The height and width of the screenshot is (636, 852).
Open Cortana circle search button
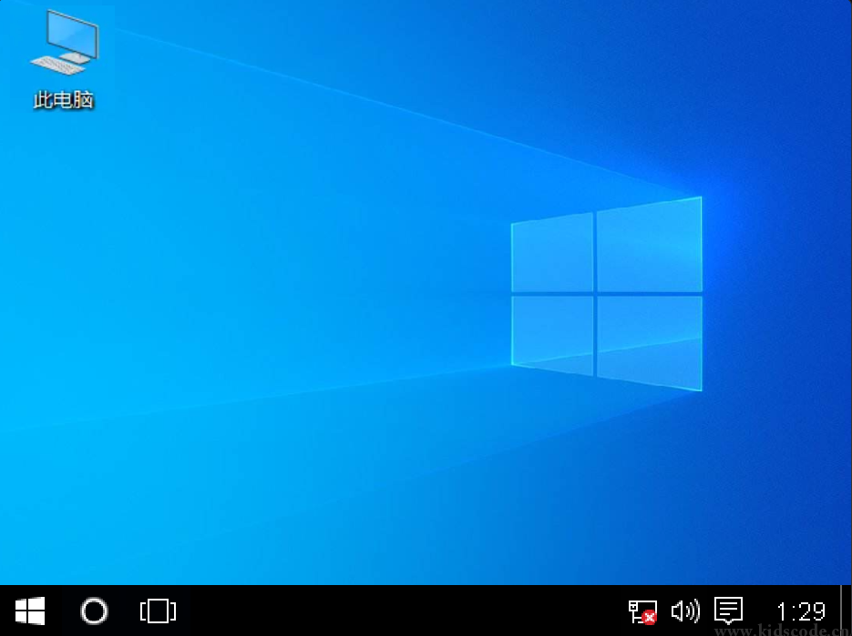94,611
